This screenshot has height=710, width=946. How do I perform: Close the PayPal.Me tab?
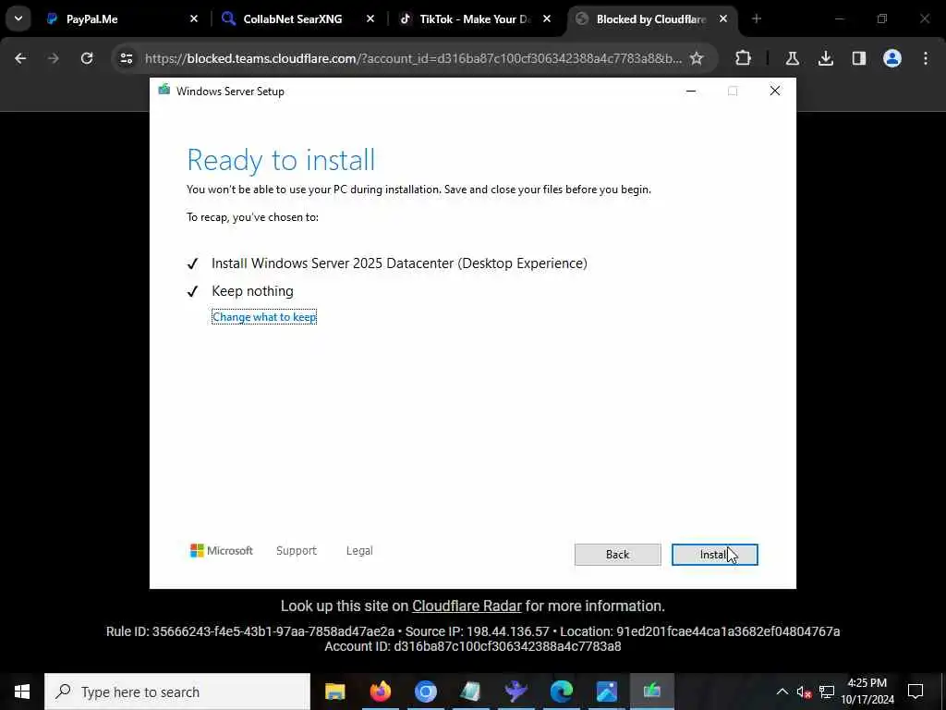194,19
